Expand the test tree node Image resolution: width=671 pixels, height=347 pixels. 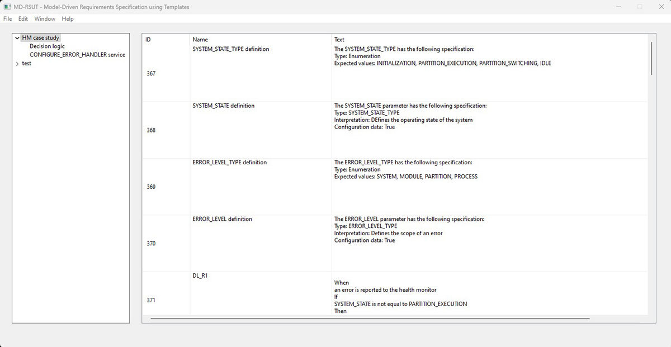click(17, 64)
